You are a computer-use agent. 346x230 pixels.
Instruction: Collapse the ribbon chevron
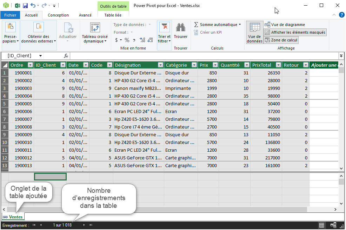click(334, 15)
